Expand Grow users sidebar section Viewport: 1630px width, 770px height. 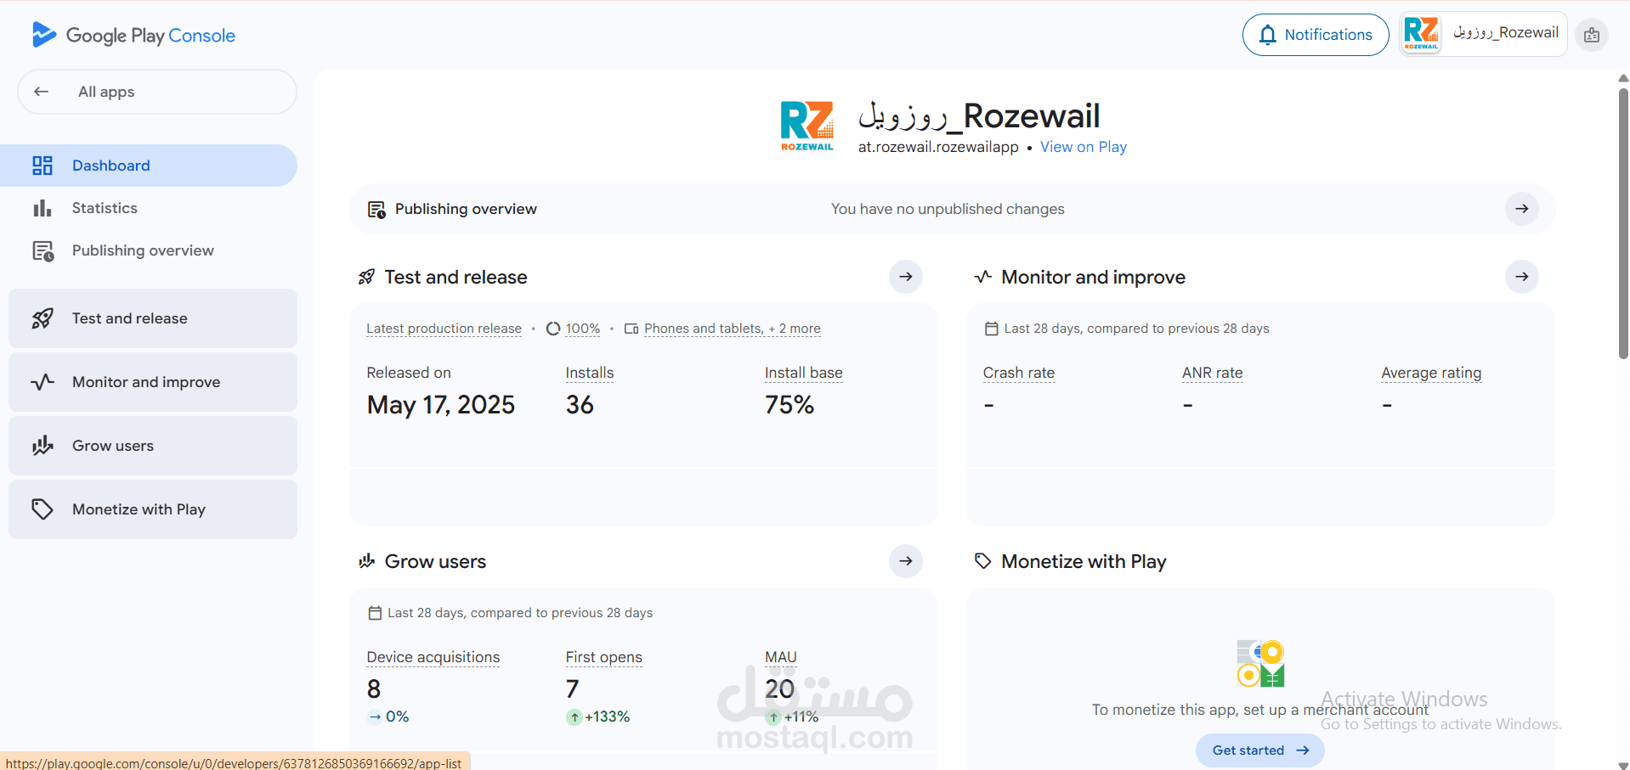(x=153, y=446)
